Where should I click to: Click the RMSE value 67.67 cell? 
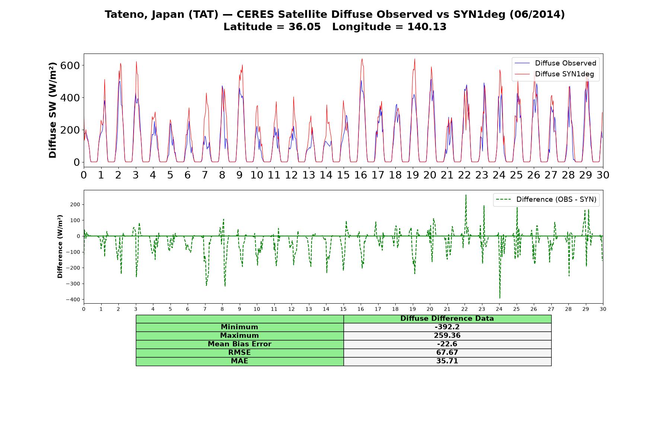(447, 353)
